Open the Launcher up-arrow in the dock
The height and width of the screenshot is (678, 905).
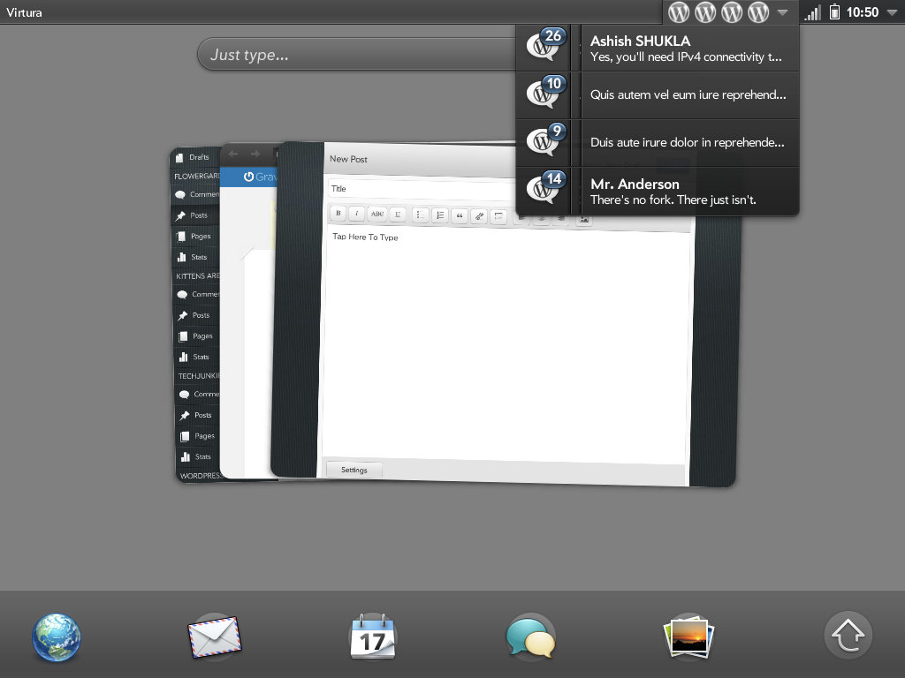click(848, 636)
